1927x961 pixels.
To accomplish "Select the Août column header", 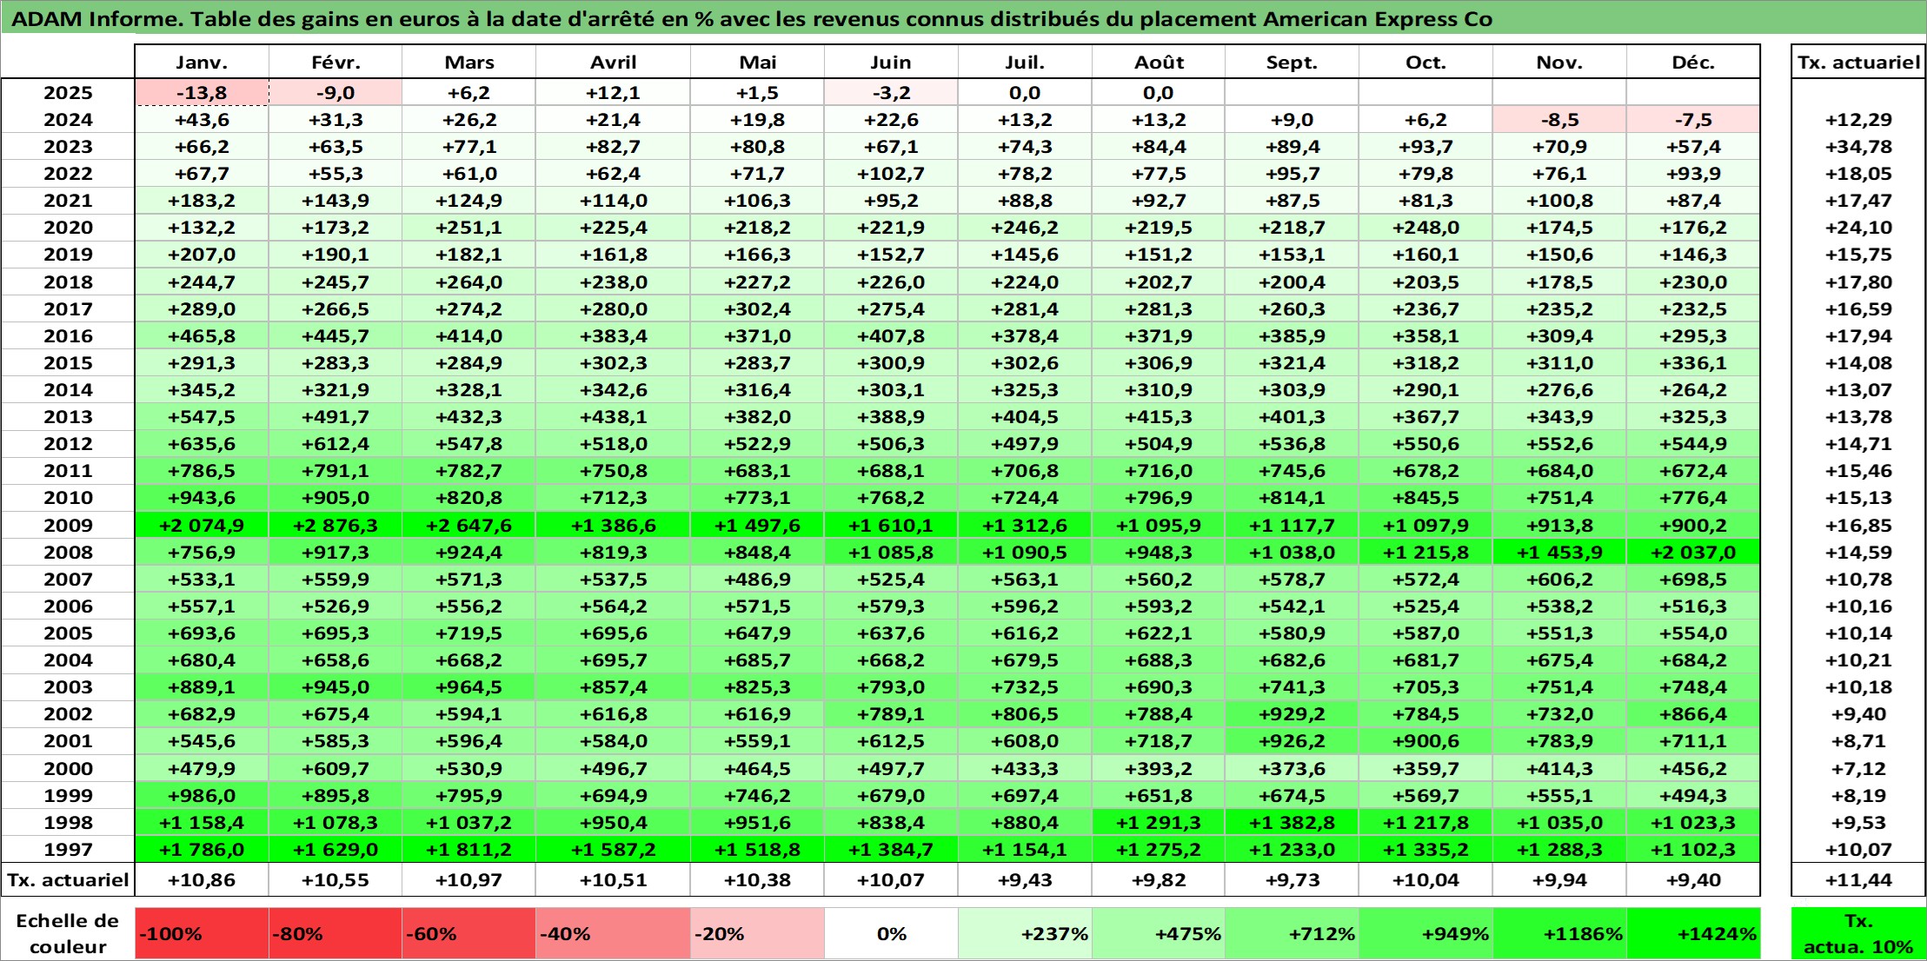I will 1158,62.
